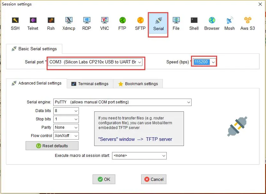Choose the Aws S3 session icon
This screenshot has width=266, height=194.
click(247, 24)
